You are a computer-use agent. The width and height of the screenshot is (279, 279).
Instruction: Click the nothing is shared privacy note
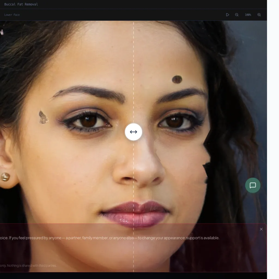28,265
